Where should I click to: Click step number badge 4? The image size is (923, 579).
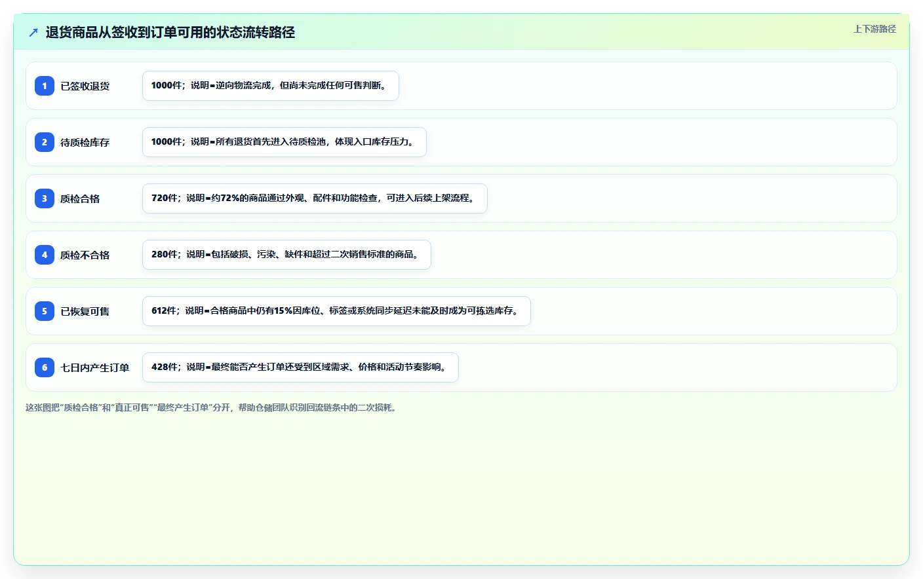pyautogui.click(x=45, y=255)
